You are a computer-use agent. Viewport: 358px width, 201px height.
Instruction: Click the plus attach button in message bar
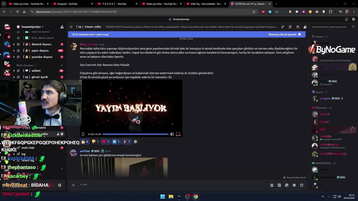click(73, 185)
